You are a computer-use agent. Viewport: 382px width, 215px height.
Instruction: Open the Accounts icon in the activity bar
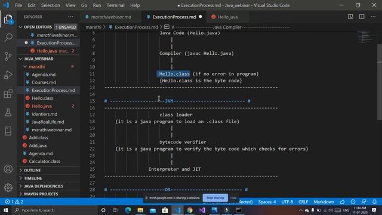[x=8, y=169]
